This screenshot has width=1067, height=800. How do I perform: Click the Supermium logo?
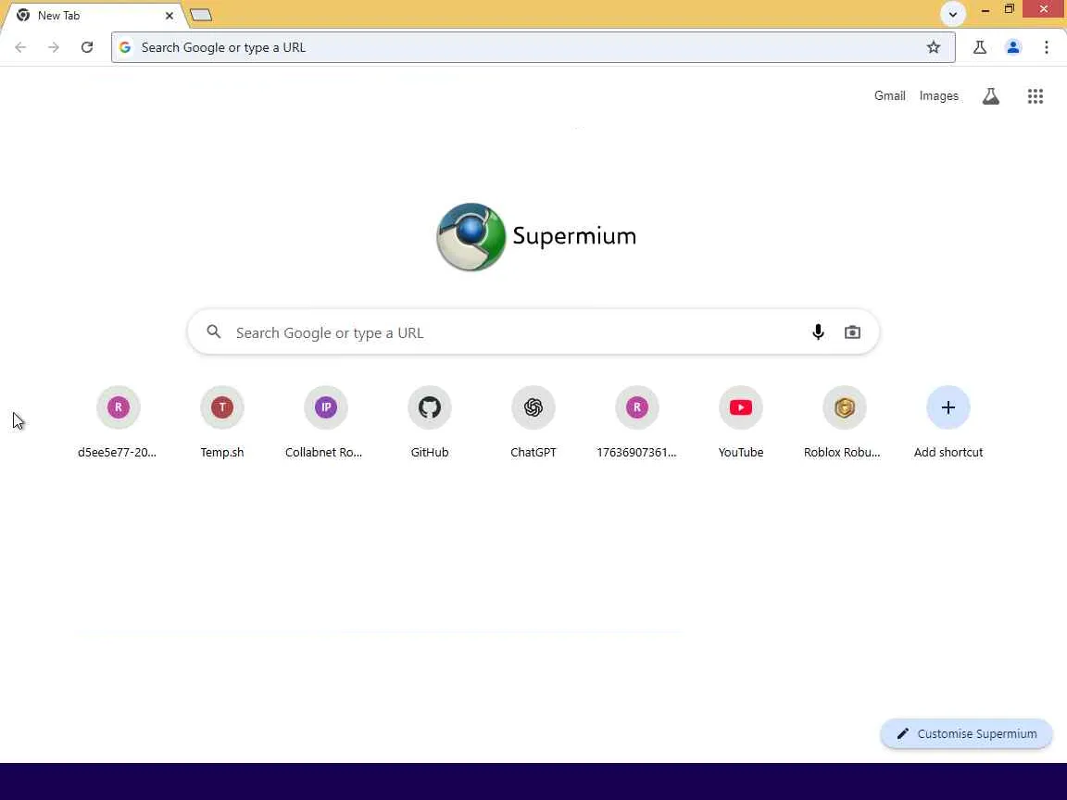click(536, 237)
